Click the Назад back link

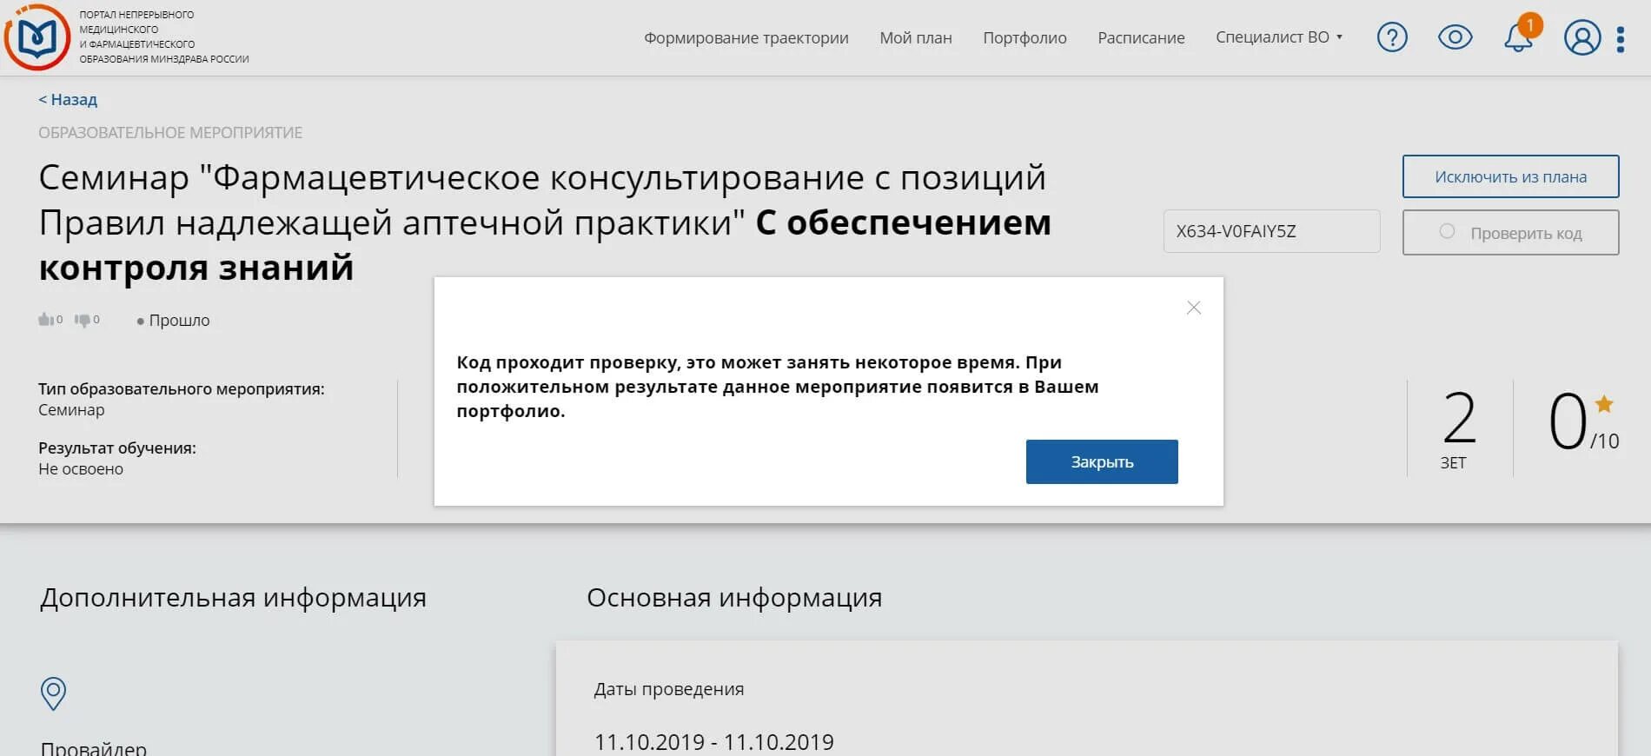pyautogui.click(x=68, y=99)
